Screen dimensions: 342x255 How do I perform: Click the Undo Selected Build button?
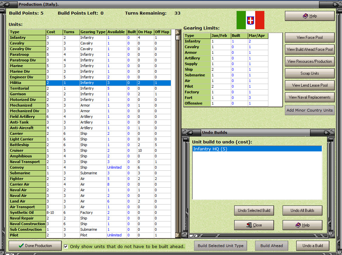click(x=254, y=210)
